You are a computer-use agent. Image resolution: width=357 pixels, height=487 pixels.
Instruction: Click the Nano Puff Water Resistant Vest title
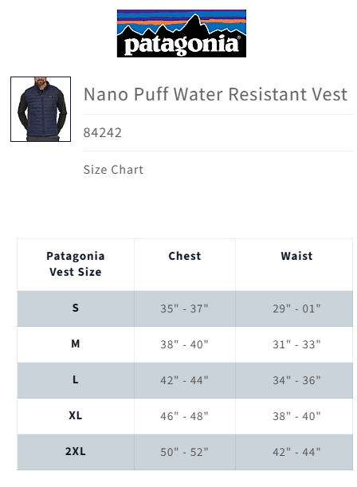[x=215, y=94]
